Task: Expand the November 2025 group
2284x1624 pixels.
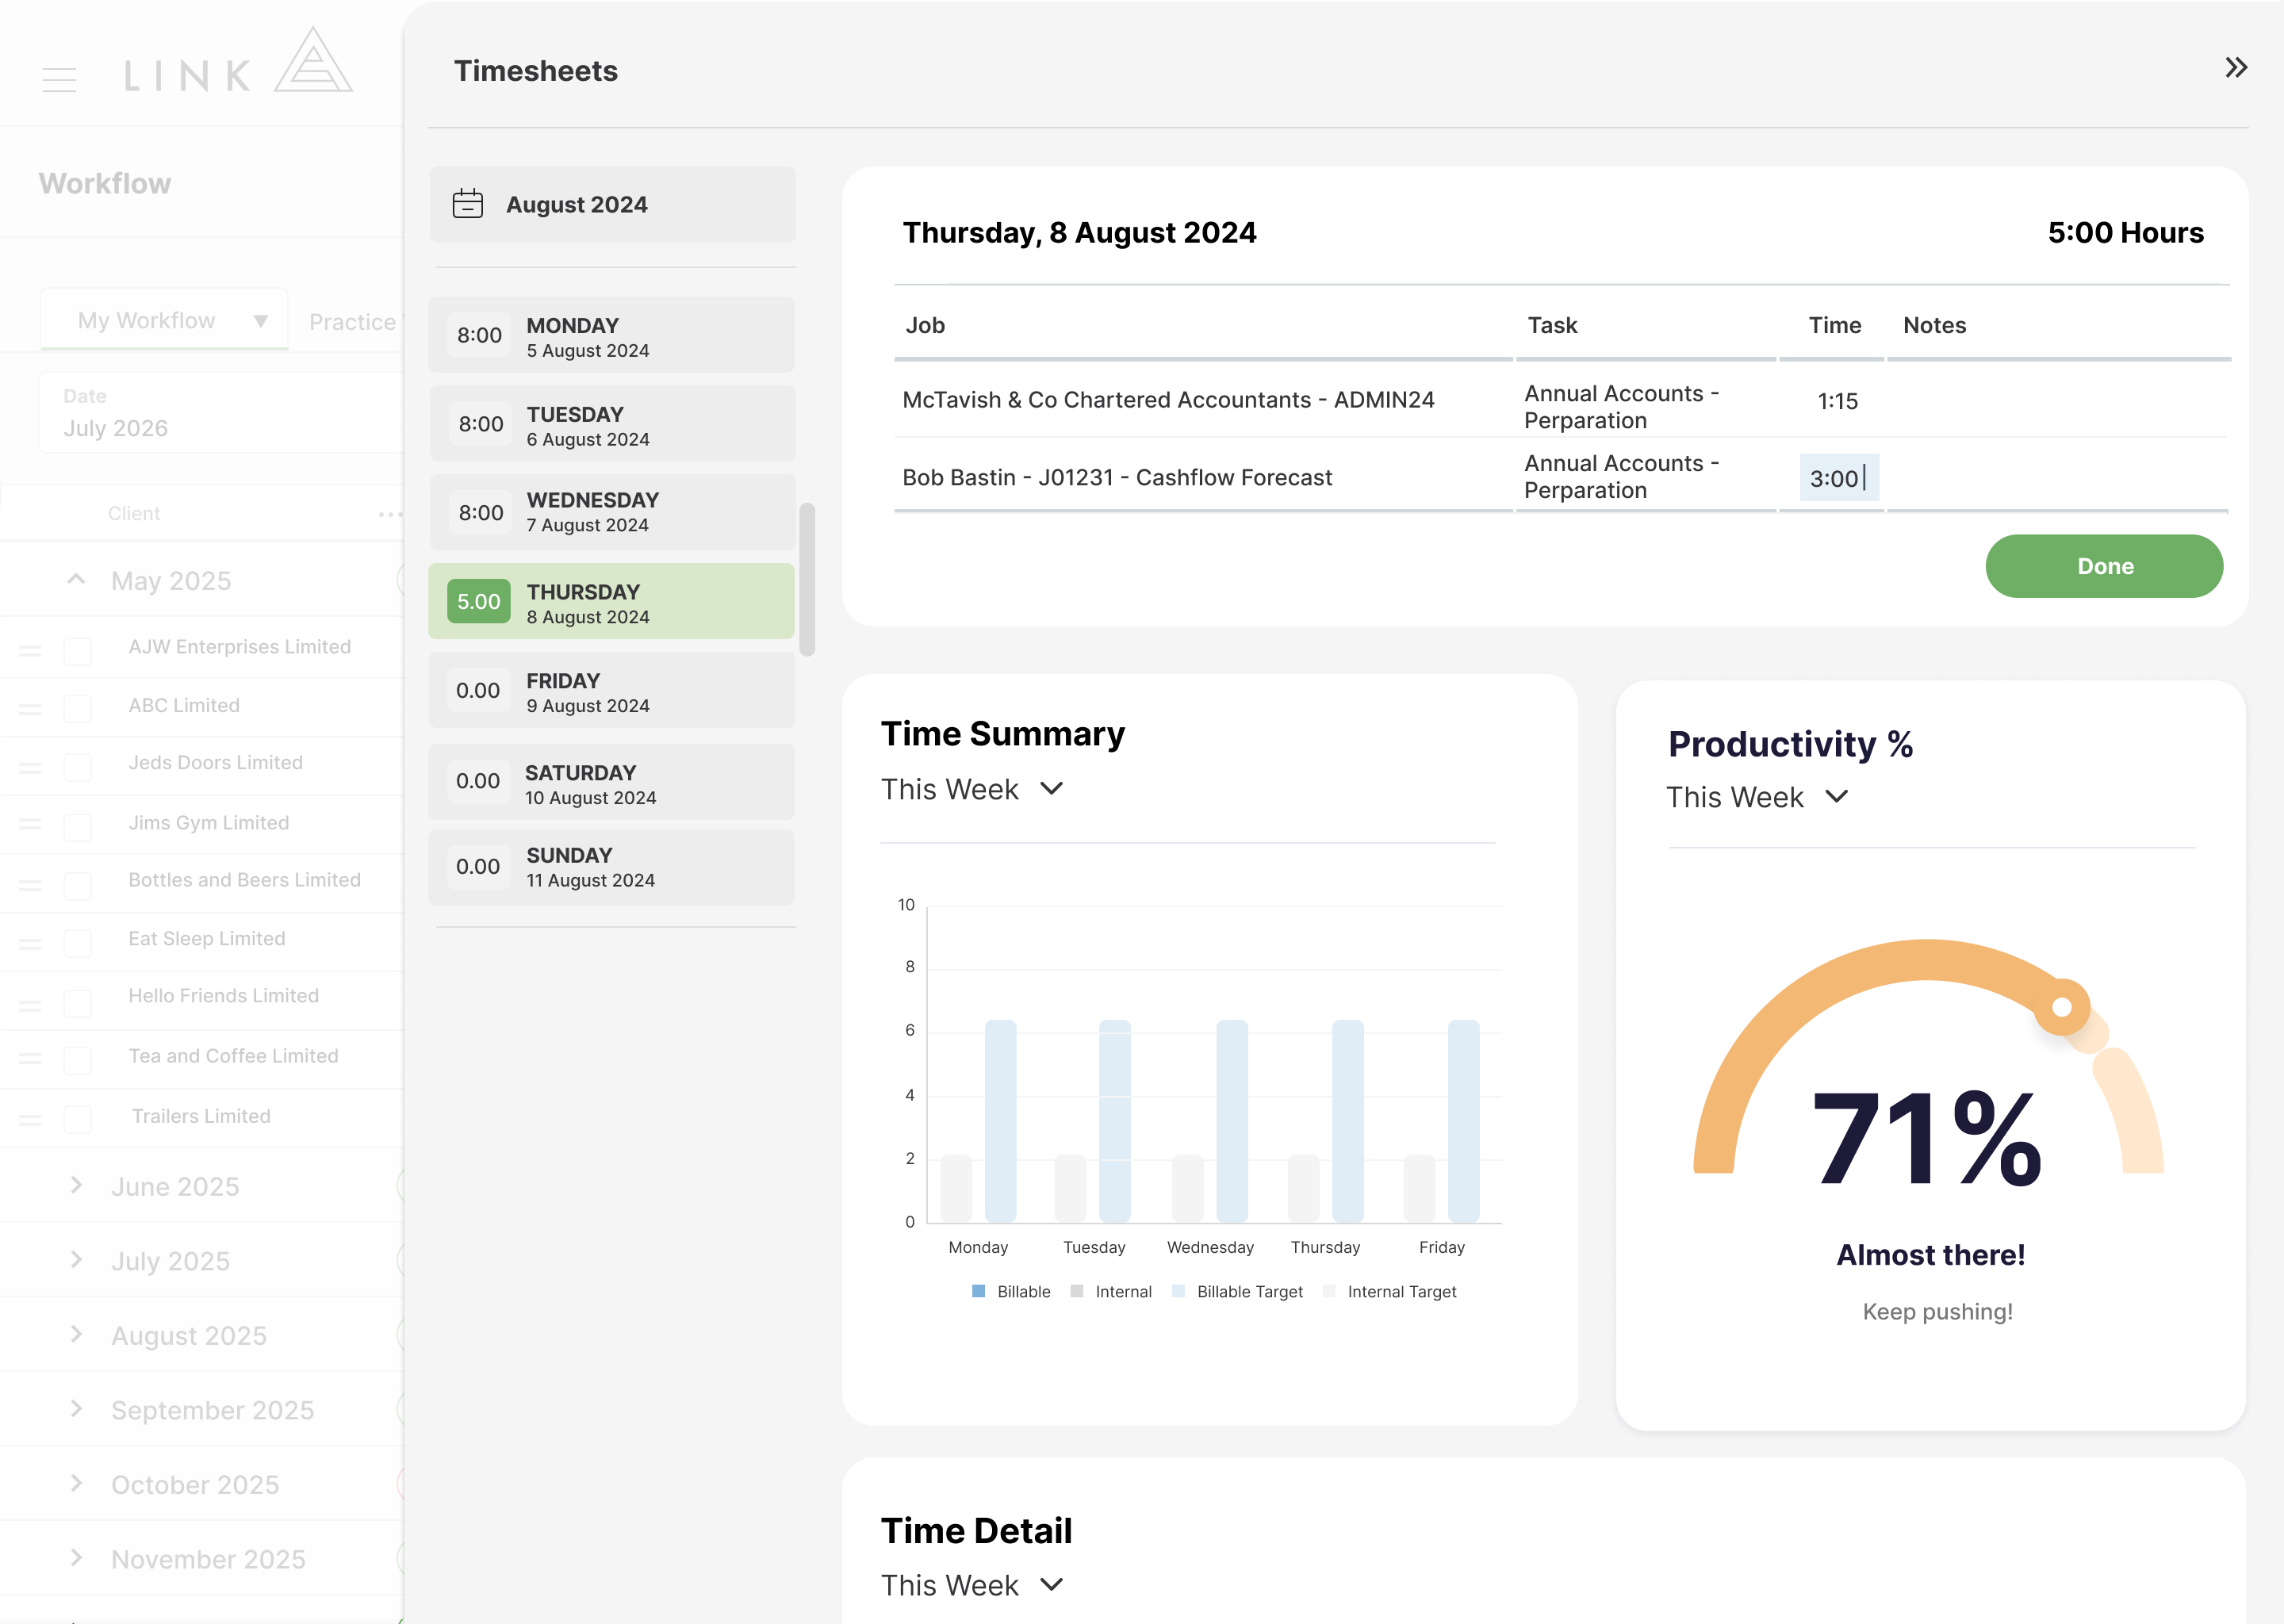Action: tap(76, 1557)
